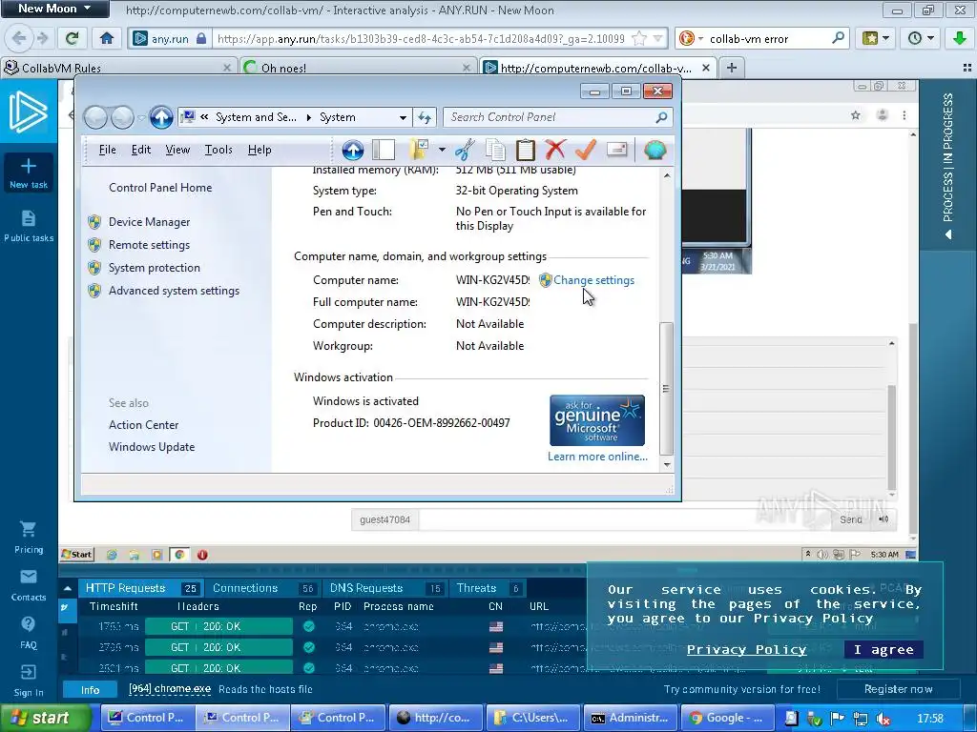Open the Tools menu in the System window
The image size is (977, 732).
pyautogui.click(x=218, y=150)
